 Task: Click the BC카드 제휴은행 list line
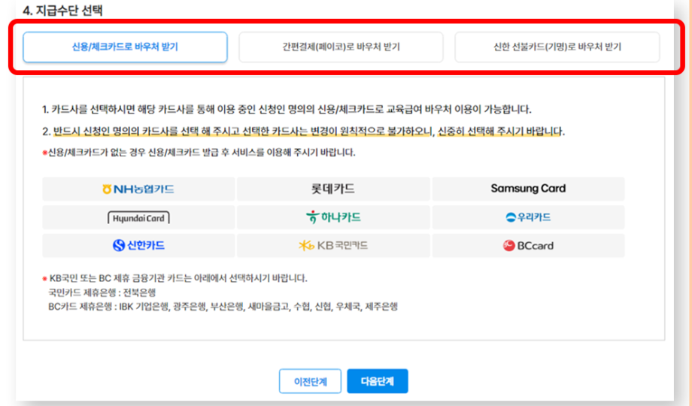coord(223,307)
